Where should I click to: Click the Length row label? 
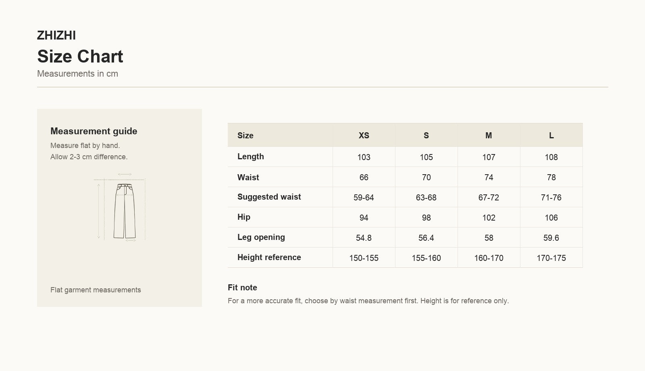coord(251,156)
